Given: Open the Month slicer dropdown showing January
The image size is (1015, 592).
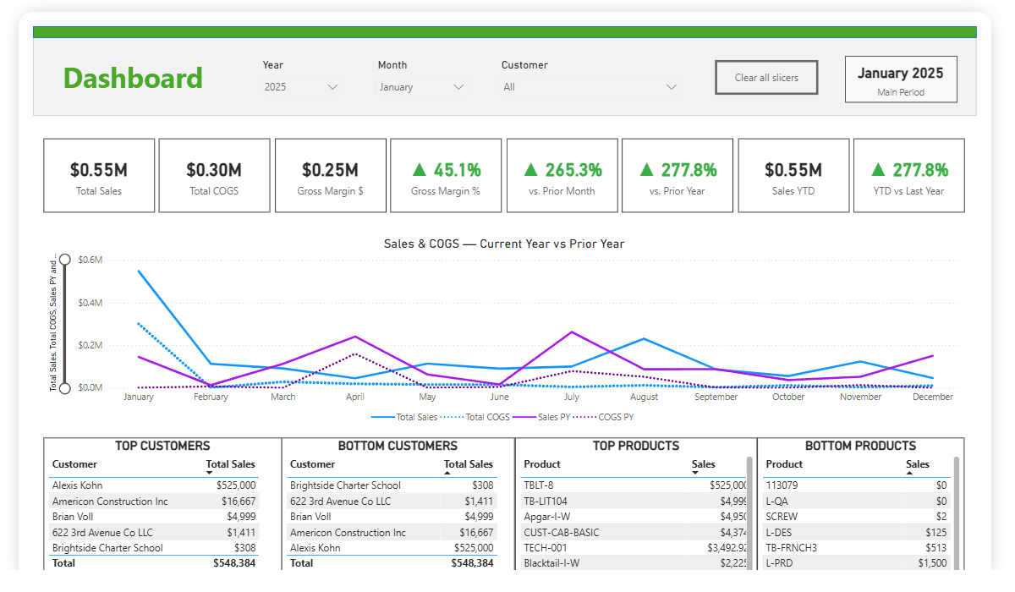Looking at the screenshot, I should point(422,86).
